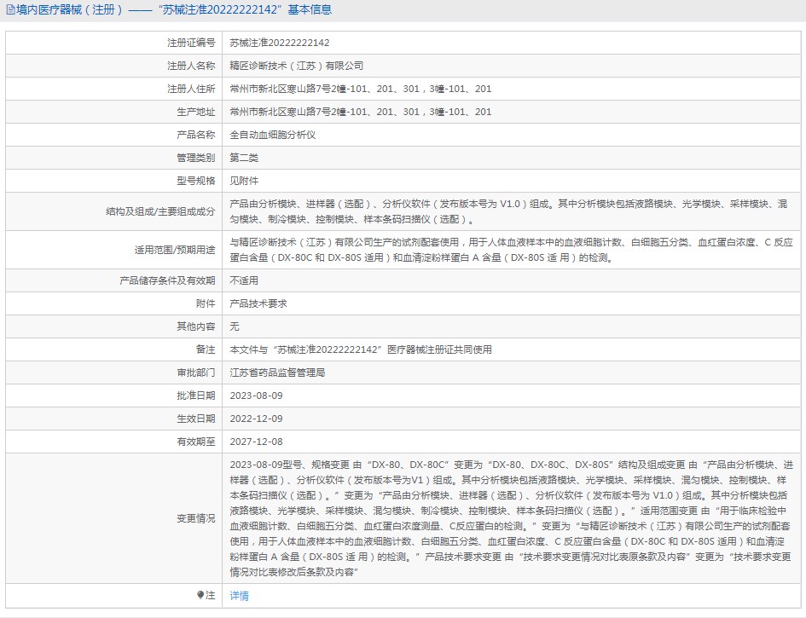Select the 生效日期 row label
Viewport: 806px width, 618px height.
tap(196, 419)
